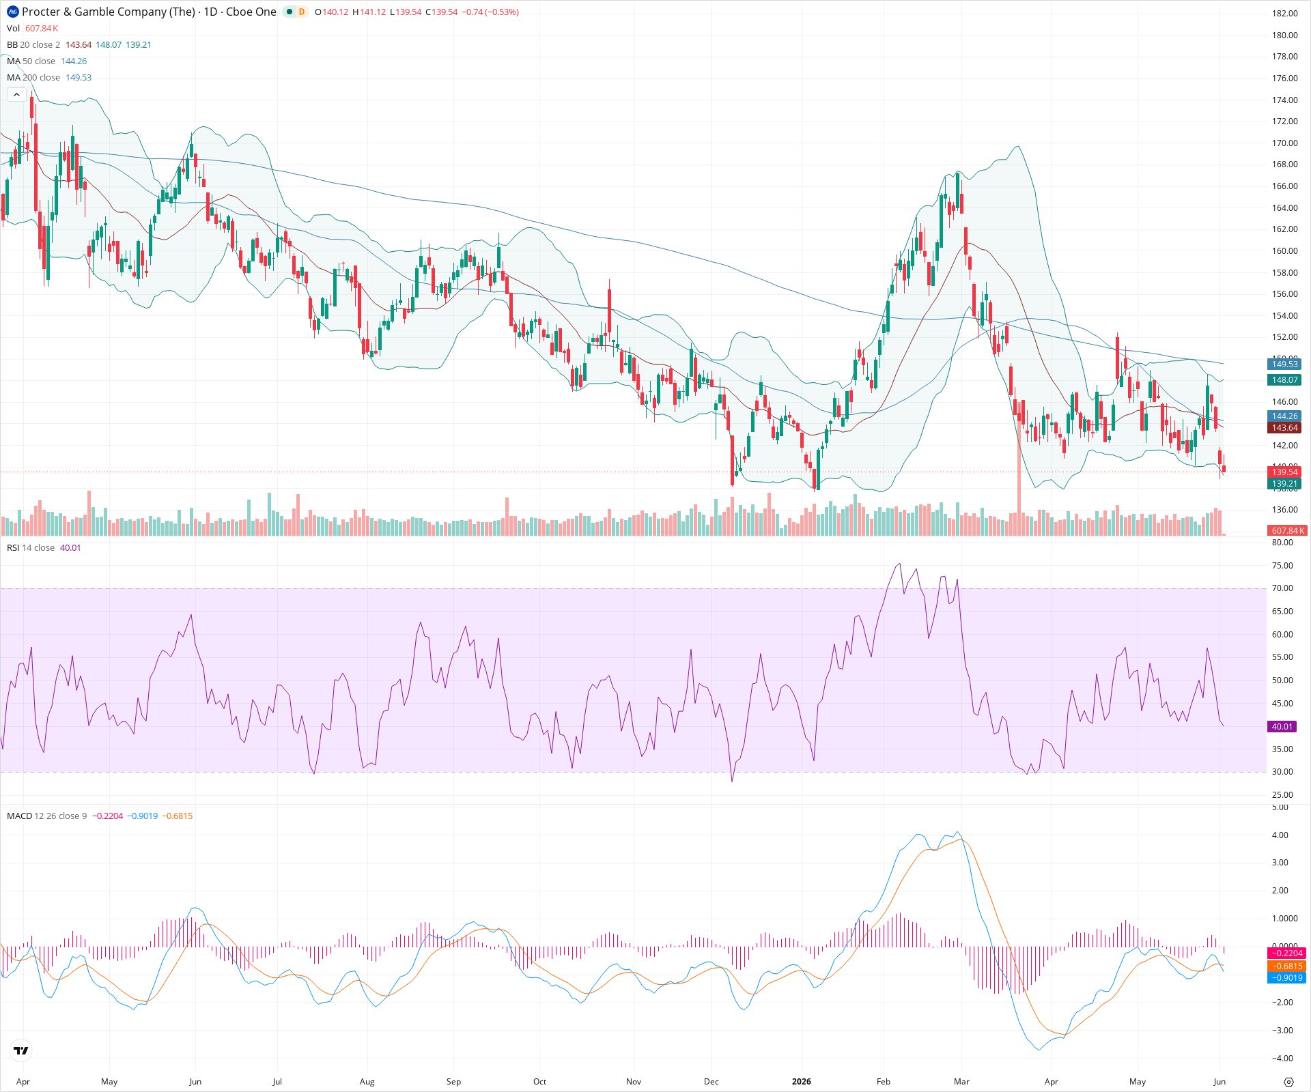Screen dimensions: 1311x1092
Task: Click the Aug label on time axis
Action: click(367, 1082)
